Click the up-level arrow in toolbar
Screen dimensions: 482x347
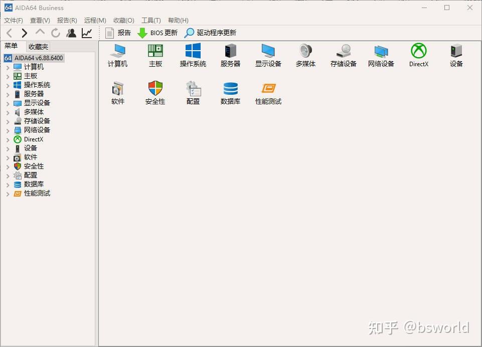(40, 32)
